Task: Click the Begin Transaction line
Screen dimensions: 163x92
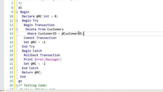Action: click(39, 25)
